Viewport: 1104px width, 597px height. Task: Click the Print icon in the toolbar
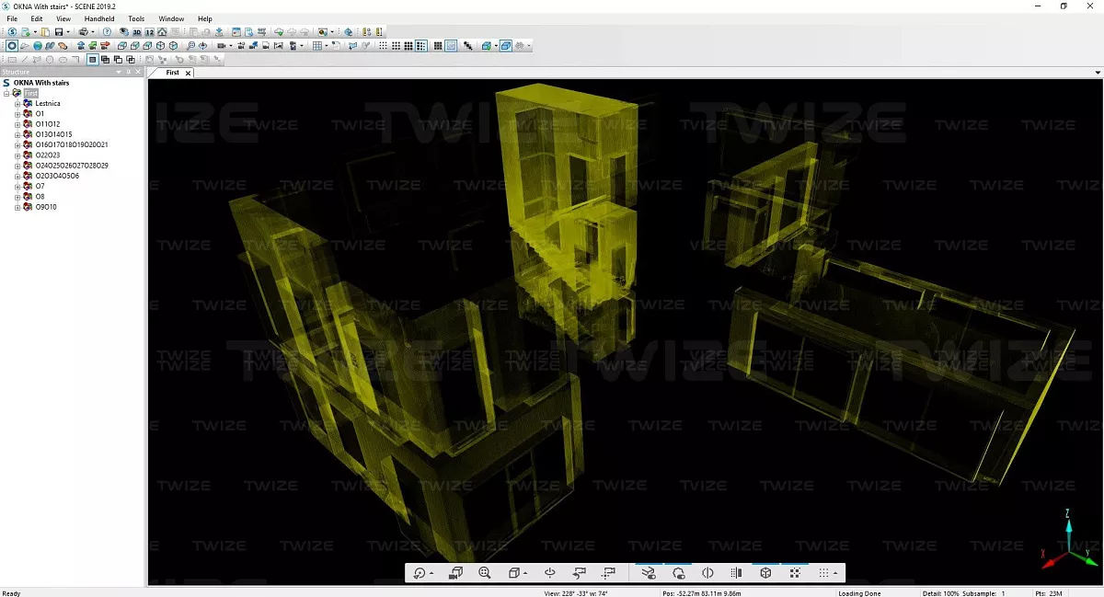[83, 32]
